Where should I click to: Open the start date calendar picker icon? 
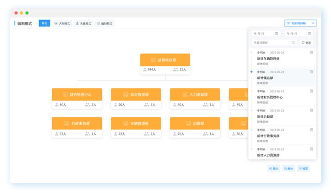point(276,33)
